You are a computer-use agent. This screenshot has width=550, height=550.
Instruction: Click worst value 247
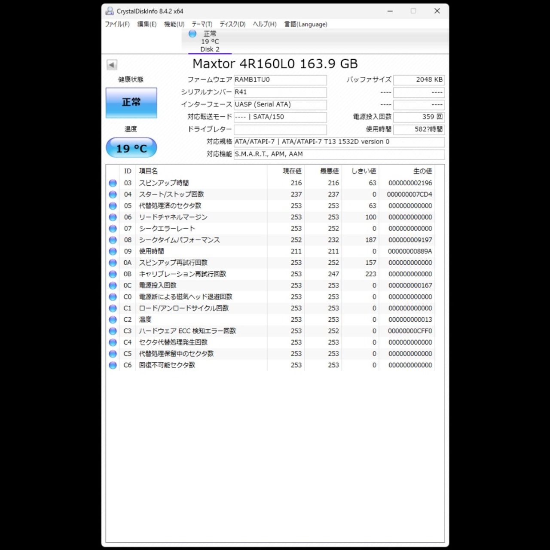coord(333,274)
